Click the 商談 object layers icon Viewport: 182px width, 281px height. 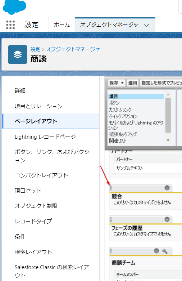coord(18,54)
